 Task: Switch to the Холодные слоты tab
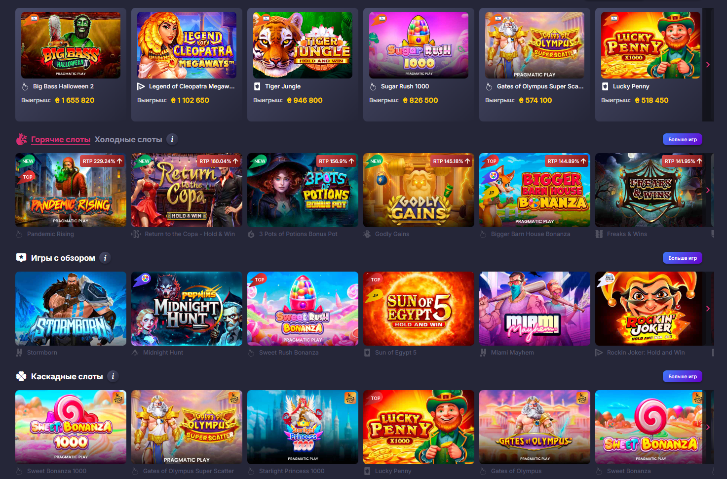click(x=128, y=139)
